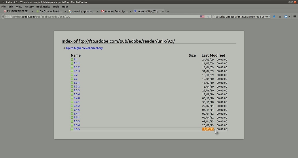This screenshot has height=158, width=298.
Task: Click the date 20/02/13 for 9.5.4
Action: click(x=208, y=125)
